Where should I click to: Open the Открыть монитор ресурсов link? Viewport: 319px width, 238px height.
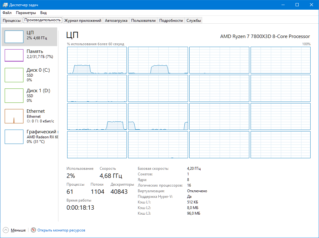[61, 230]
